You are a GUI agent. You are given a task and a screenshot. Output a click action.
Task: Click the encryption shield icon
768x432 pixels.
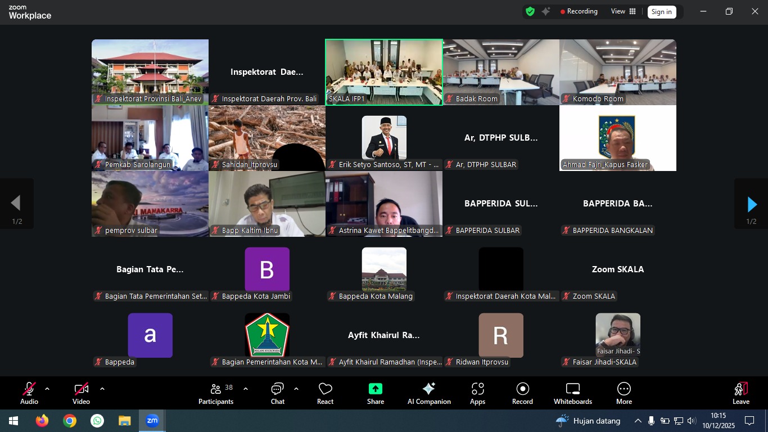[x=530, y=11]
